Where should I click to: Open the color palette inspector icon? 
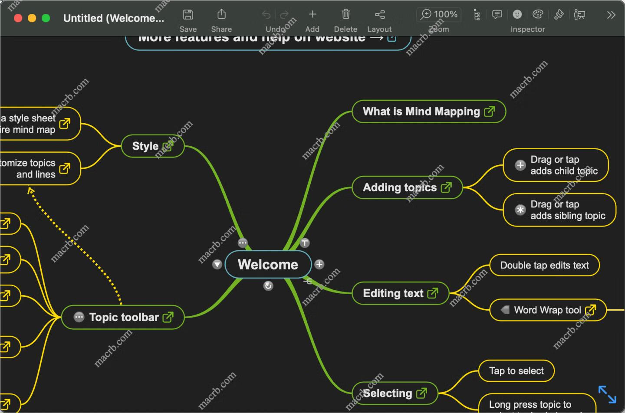point(538,14)
